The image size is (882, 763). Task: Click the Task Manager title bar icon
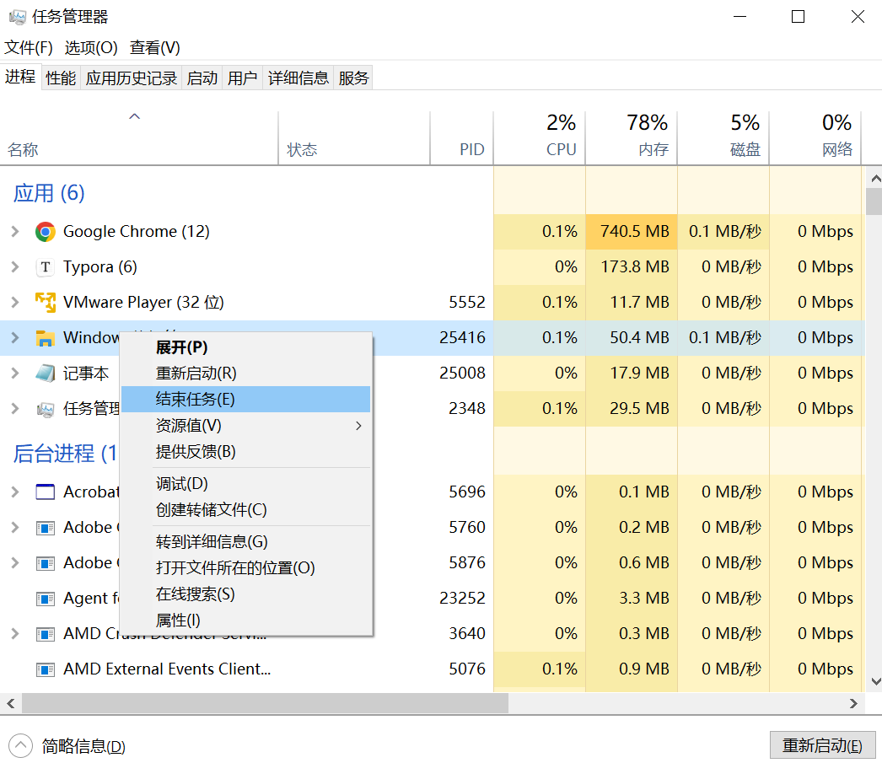[18, 17]
